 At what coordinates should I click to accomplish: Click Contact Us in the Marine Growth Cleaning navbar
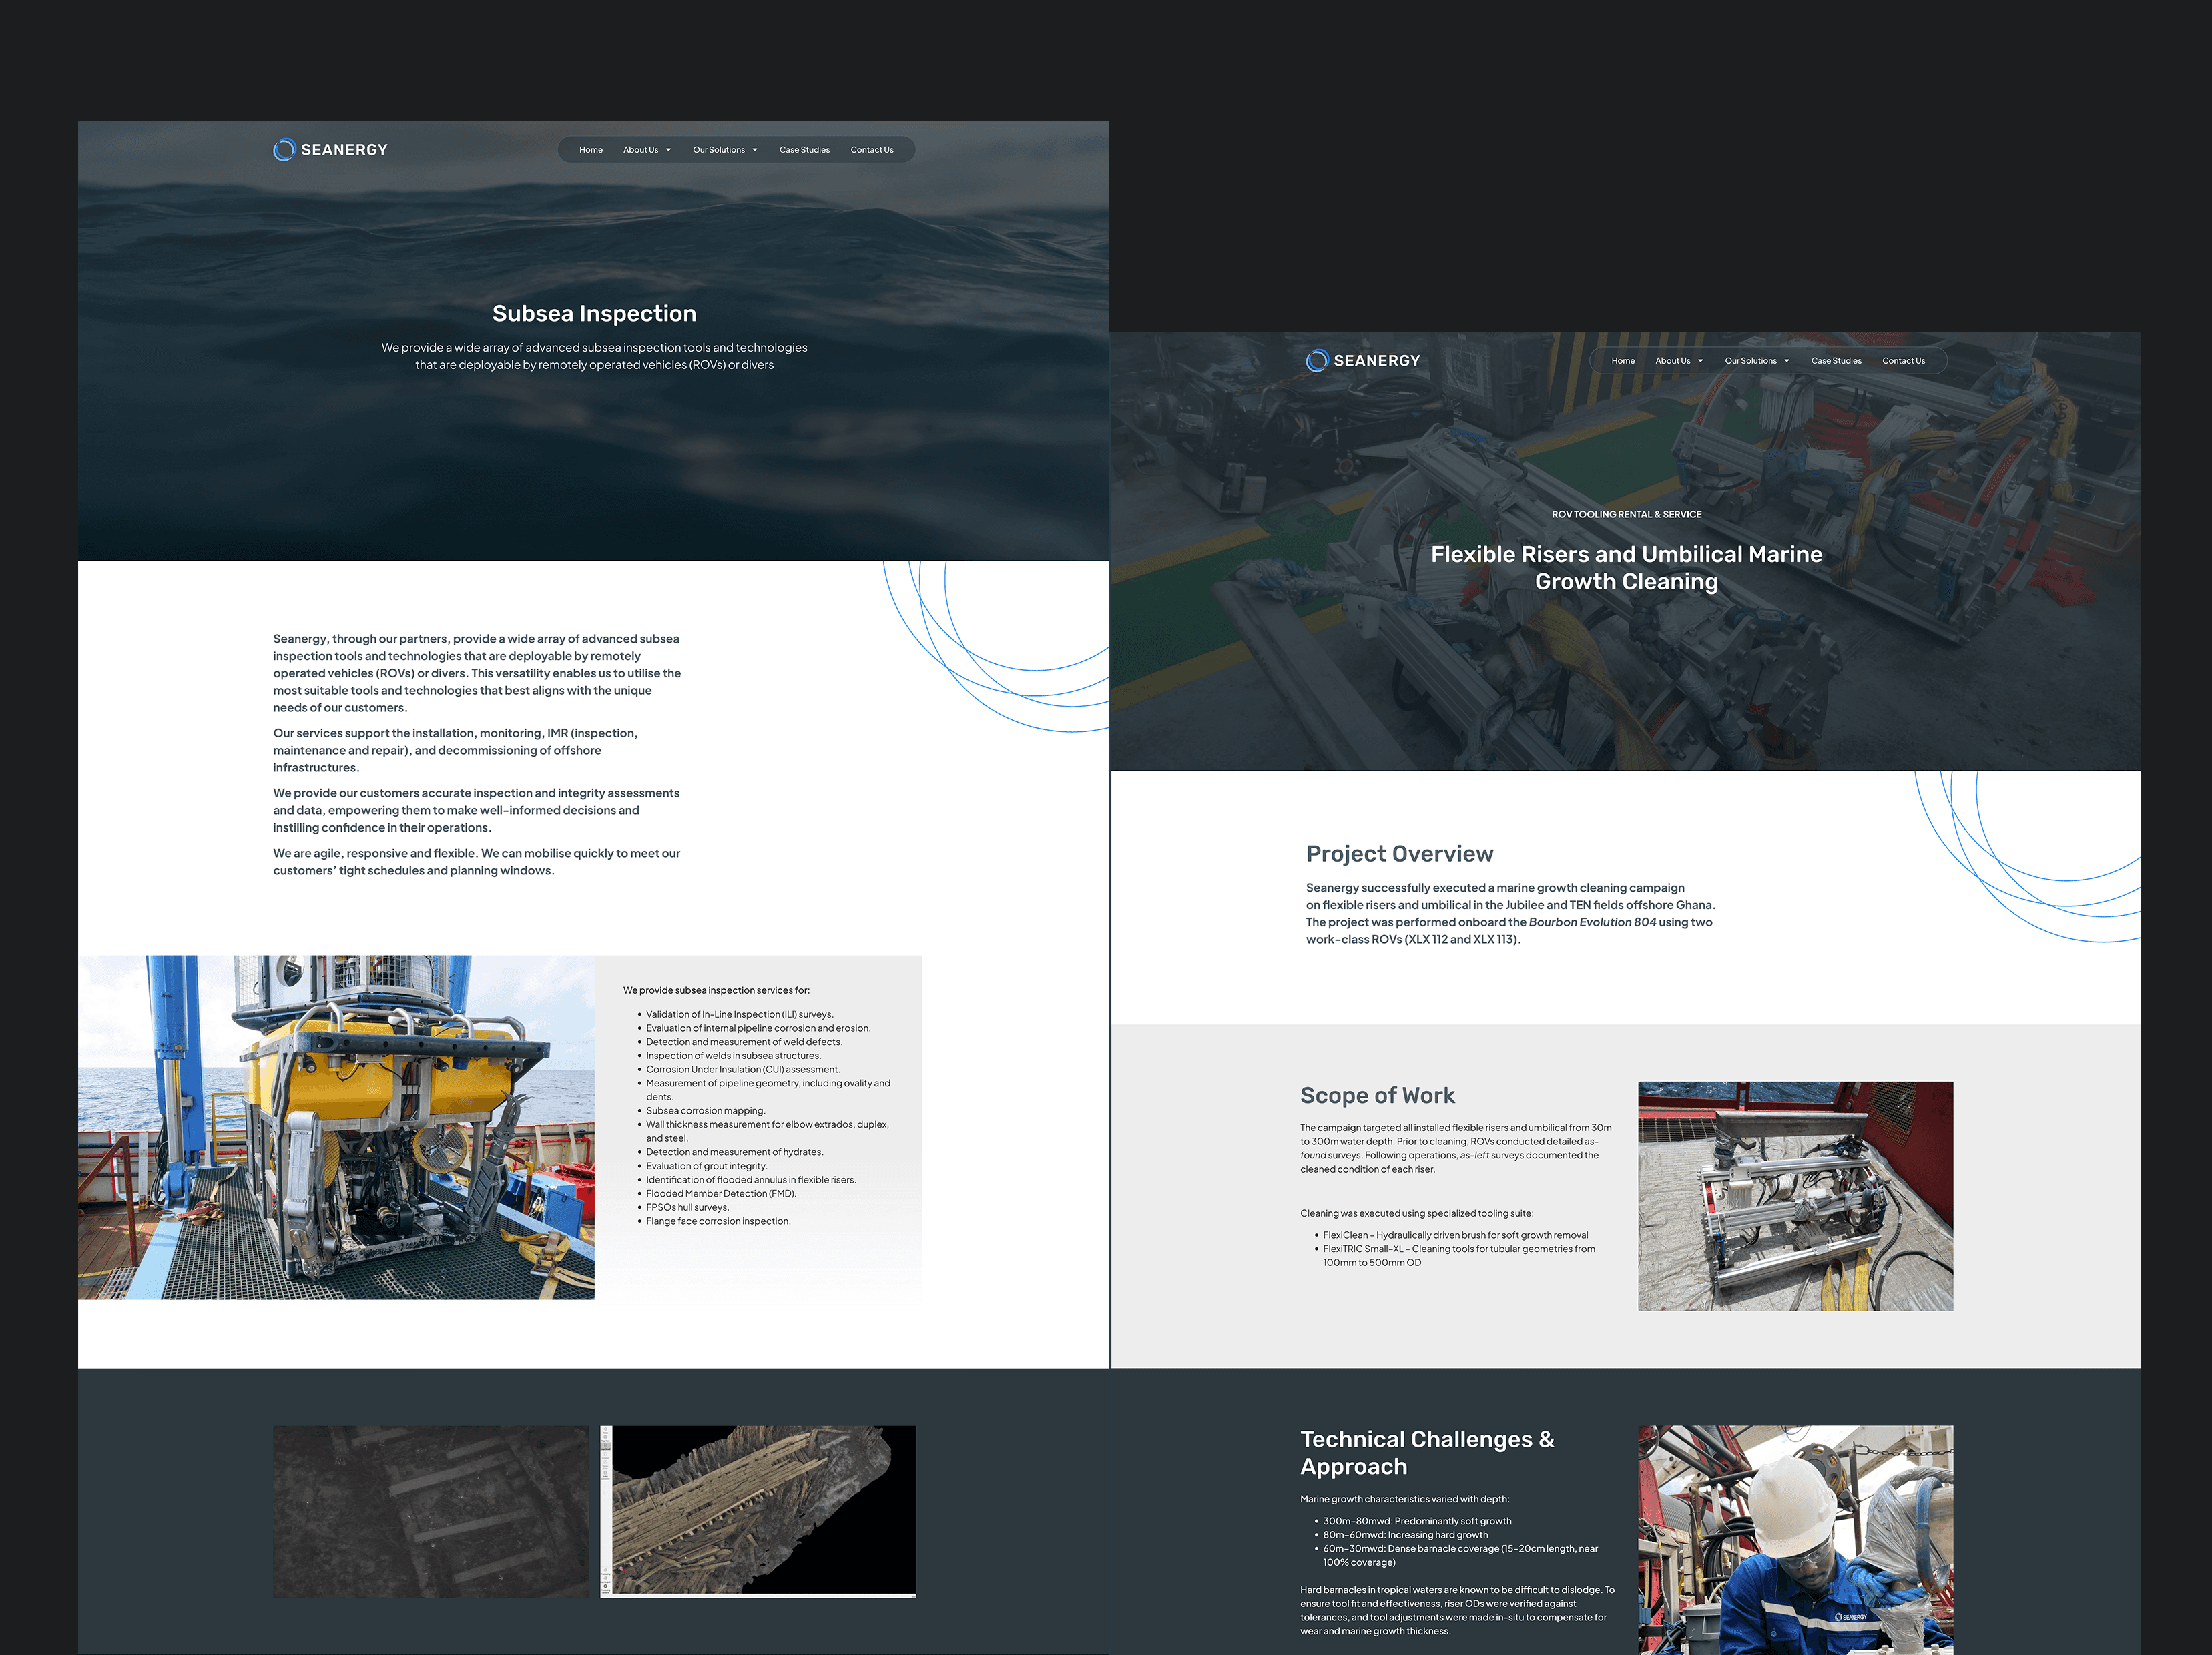coord(1903,362)
